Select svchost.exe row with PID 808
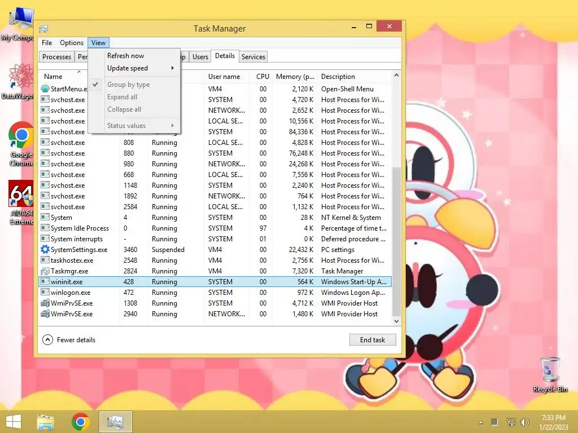 click(x=215, y=143)
